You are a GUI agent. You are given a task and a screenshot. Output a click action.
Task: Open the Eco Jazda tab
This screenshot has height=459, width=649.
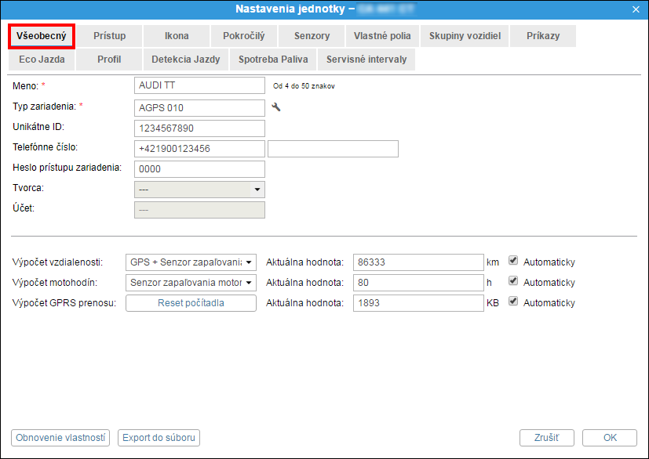[42, 60]
